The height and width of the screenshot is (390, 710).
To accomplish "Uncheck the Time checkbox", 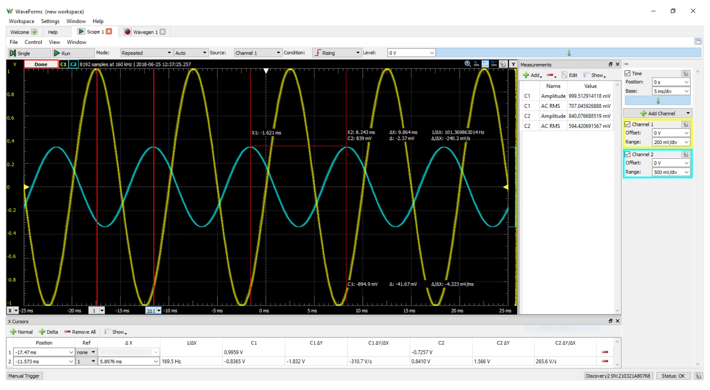I will pos(627,73).
